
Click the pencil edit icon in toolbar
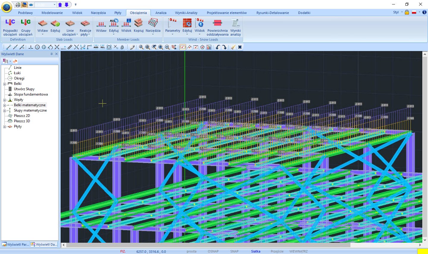pyautogui.click(x=133, y=47)
